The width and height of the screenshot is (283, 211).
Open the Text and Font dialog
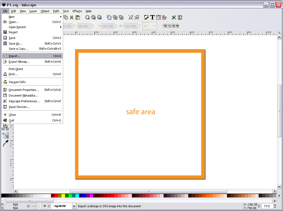point(152,17)
